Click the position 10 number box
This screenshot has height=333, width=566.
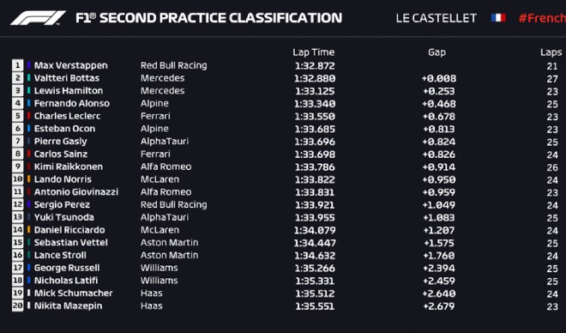[17, 179]
